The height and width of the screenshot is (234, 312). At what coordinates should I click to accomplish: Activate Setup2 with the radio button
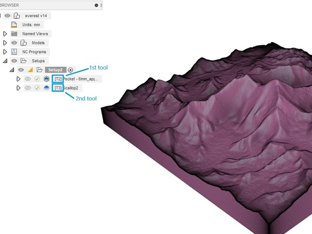pyautogui.click(x=70, y=70)
